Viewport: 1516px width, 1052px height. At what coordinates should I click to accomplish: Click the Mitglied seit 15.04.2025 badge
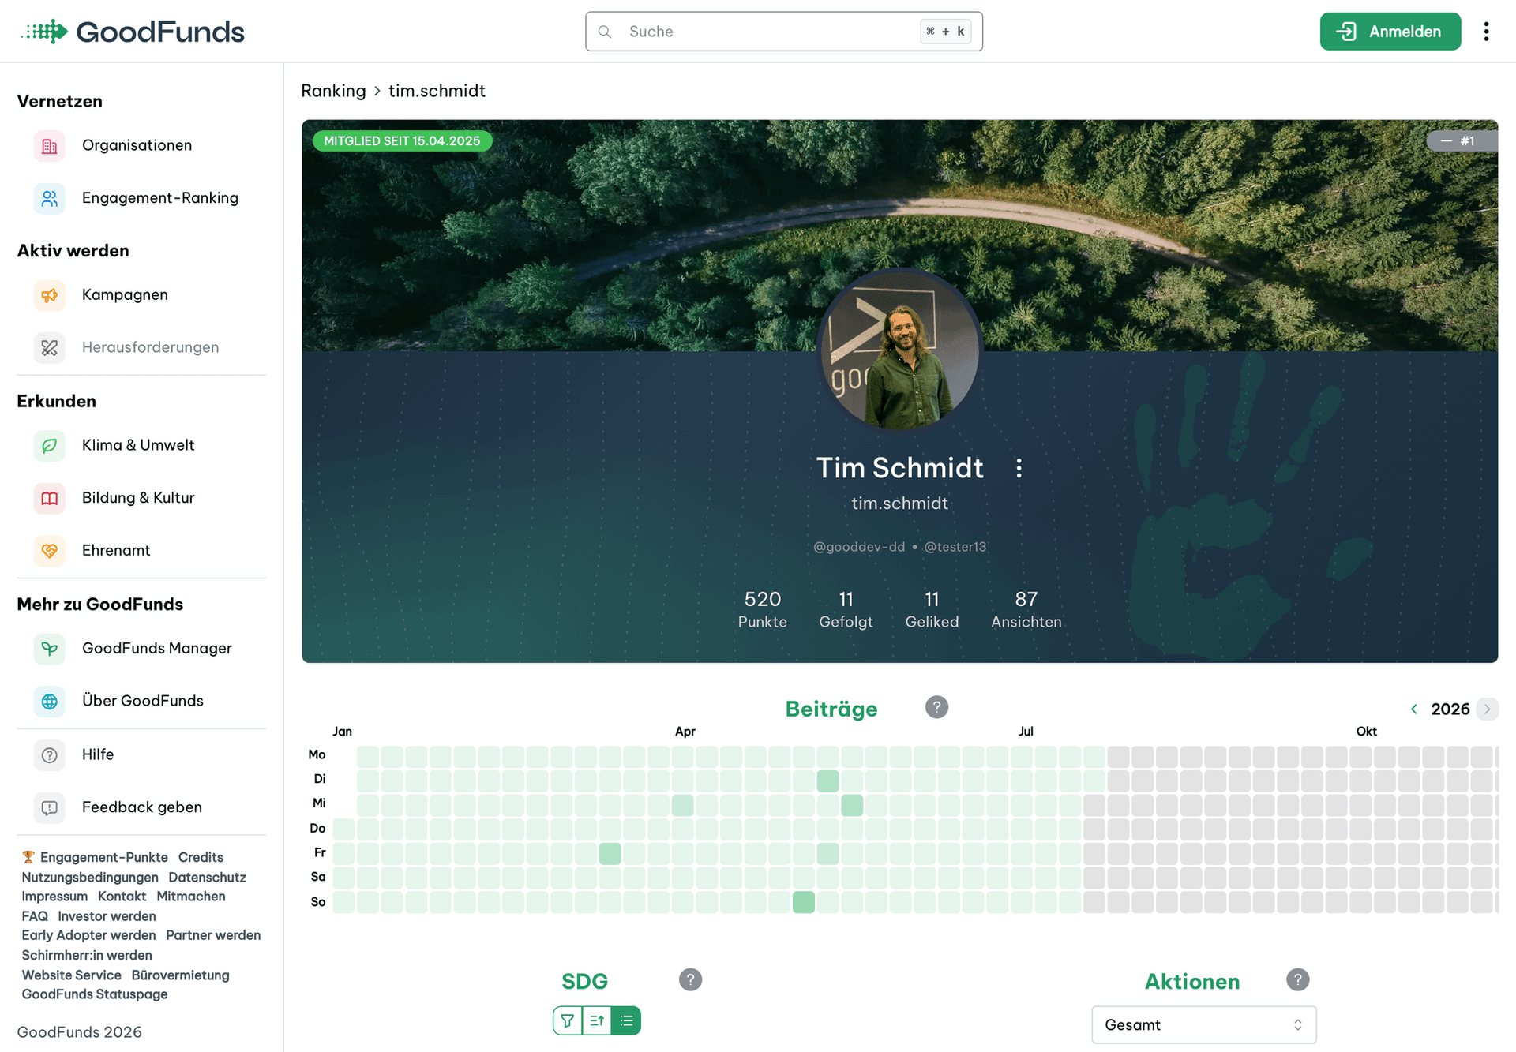click(402, 141)
